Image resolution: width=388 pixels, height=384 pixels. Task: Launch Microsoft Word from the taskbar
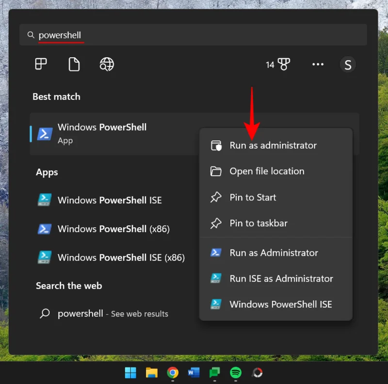coord(194,373)
